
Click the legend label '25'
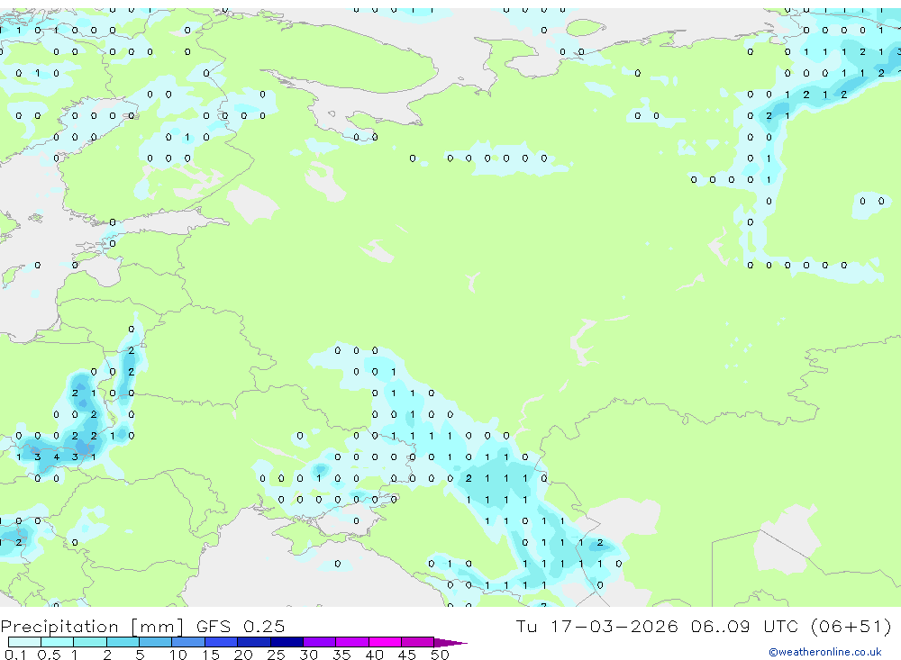click(x=276, y=655)
